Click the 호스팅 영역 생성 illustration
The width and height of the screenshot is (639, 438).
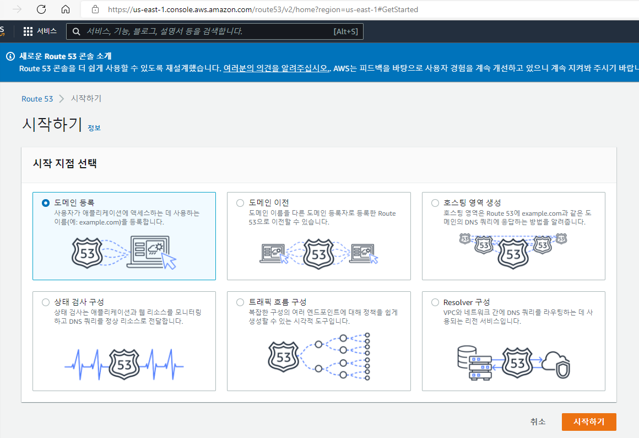513,250
